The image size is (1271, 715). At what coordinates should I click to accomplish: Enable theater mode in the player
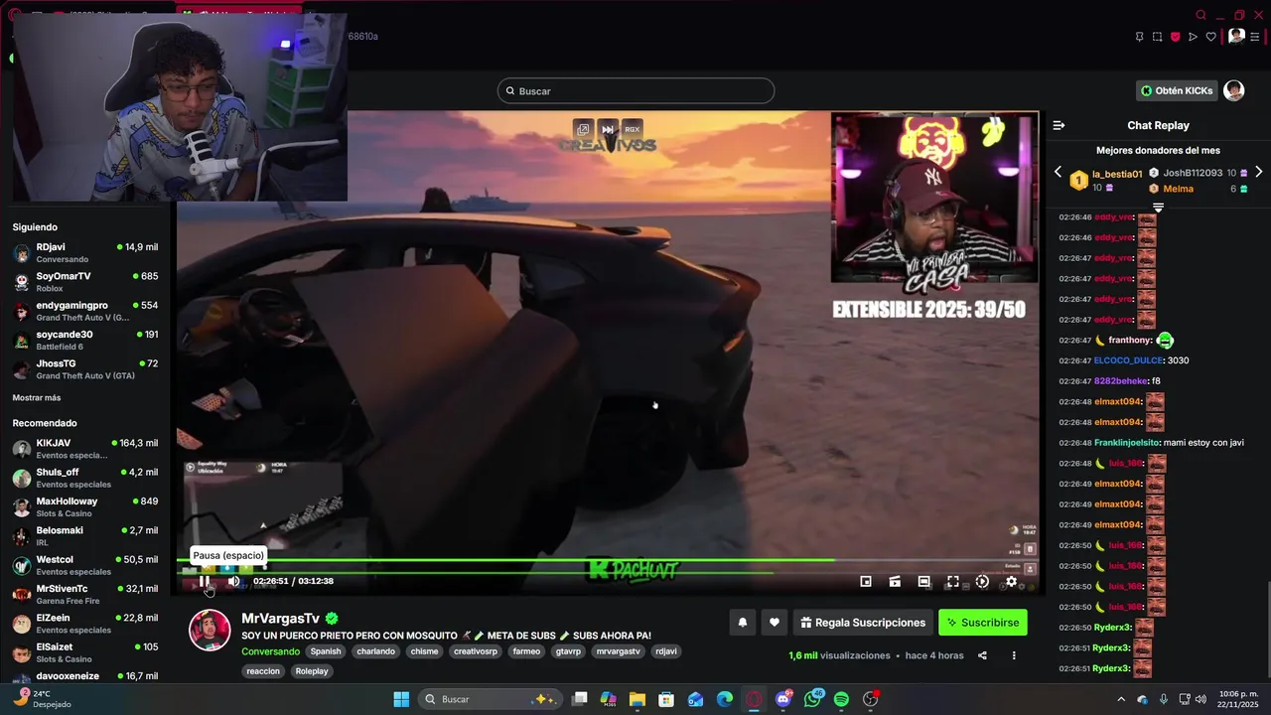[x=923, y=582]
